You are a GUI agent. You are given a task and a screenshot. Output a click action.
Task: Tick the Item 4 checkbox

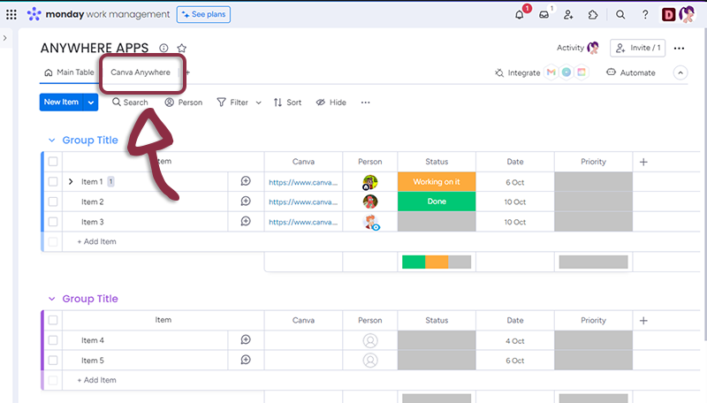53,340
